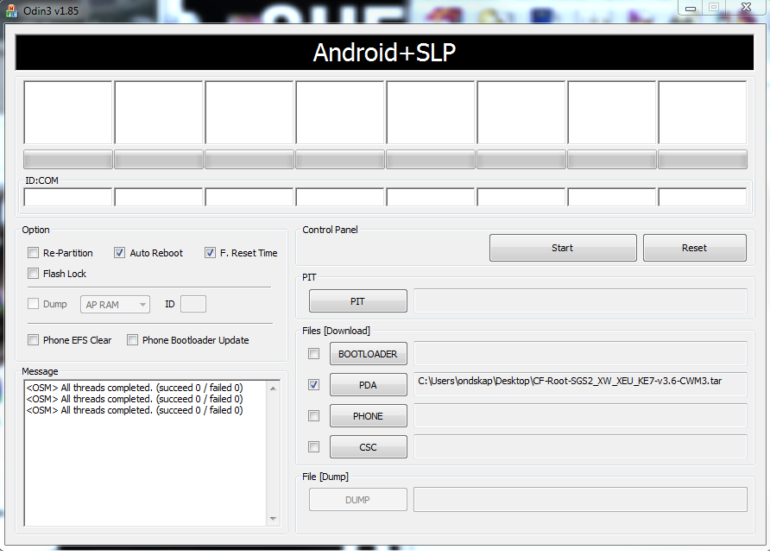Click the PHONE browse button
770x556 pixels.
(x=369, y=416)
